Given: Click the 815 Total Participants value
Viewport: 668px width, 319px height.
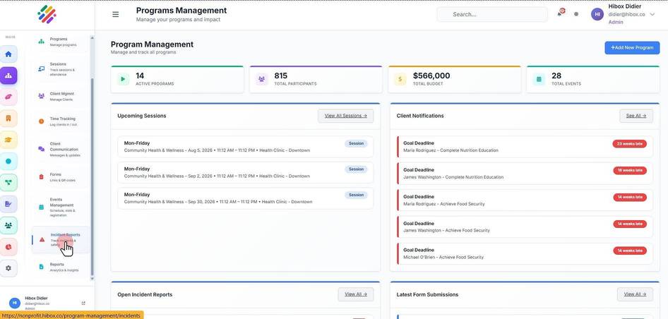Looking at the screenshot, I should tap(281, 76).
